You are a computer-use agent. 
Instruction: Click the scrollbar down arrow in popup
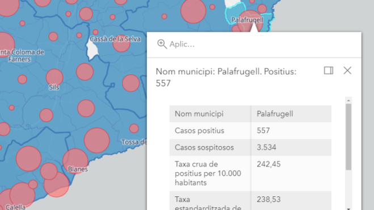348,208
